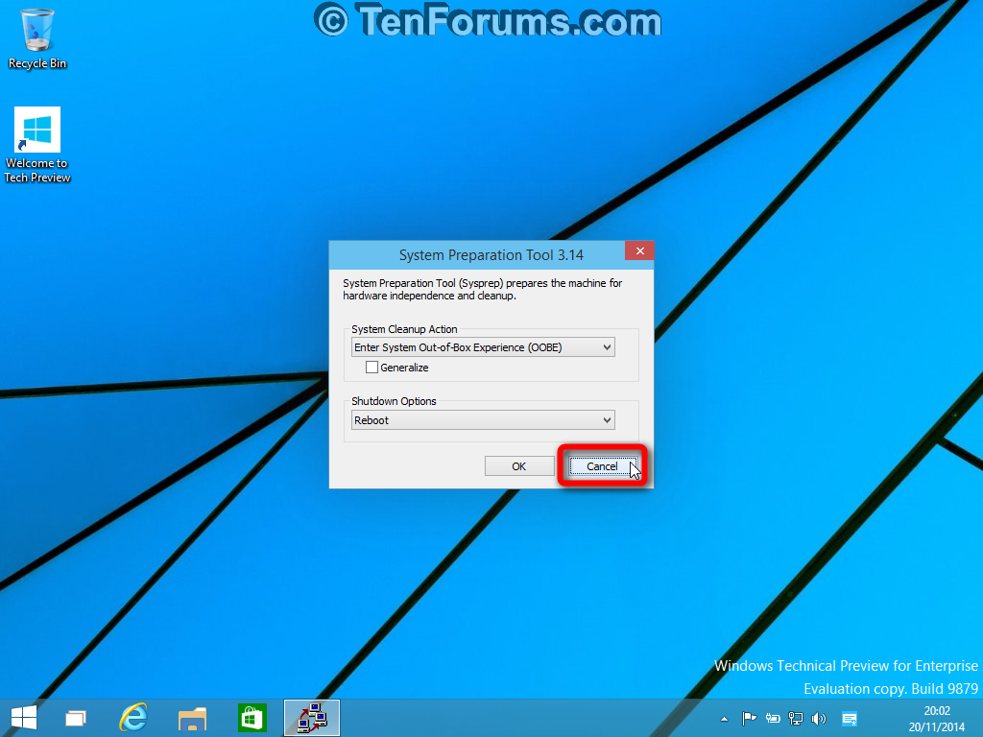
Task: Close the System Preparation Tool dialog
Action: (639, 250)
